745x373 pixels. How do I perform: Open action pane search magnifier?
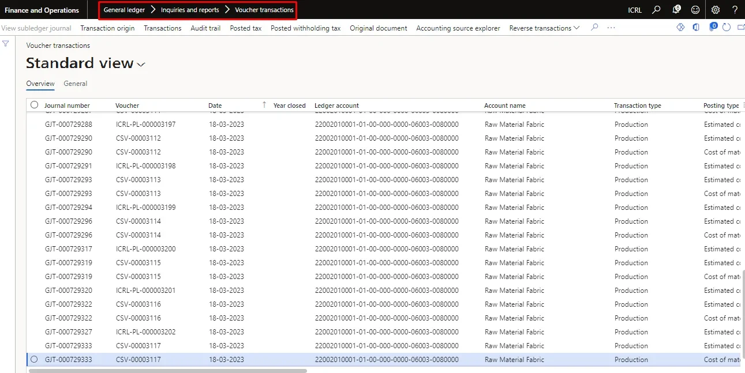click(x=594, y=27)
